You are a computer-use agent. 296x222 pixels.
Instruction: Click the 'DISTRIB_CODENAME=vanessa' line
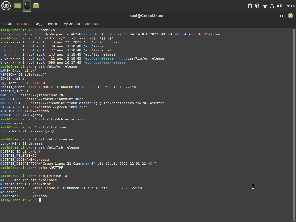pyautogui.click(x=25, y=160)
